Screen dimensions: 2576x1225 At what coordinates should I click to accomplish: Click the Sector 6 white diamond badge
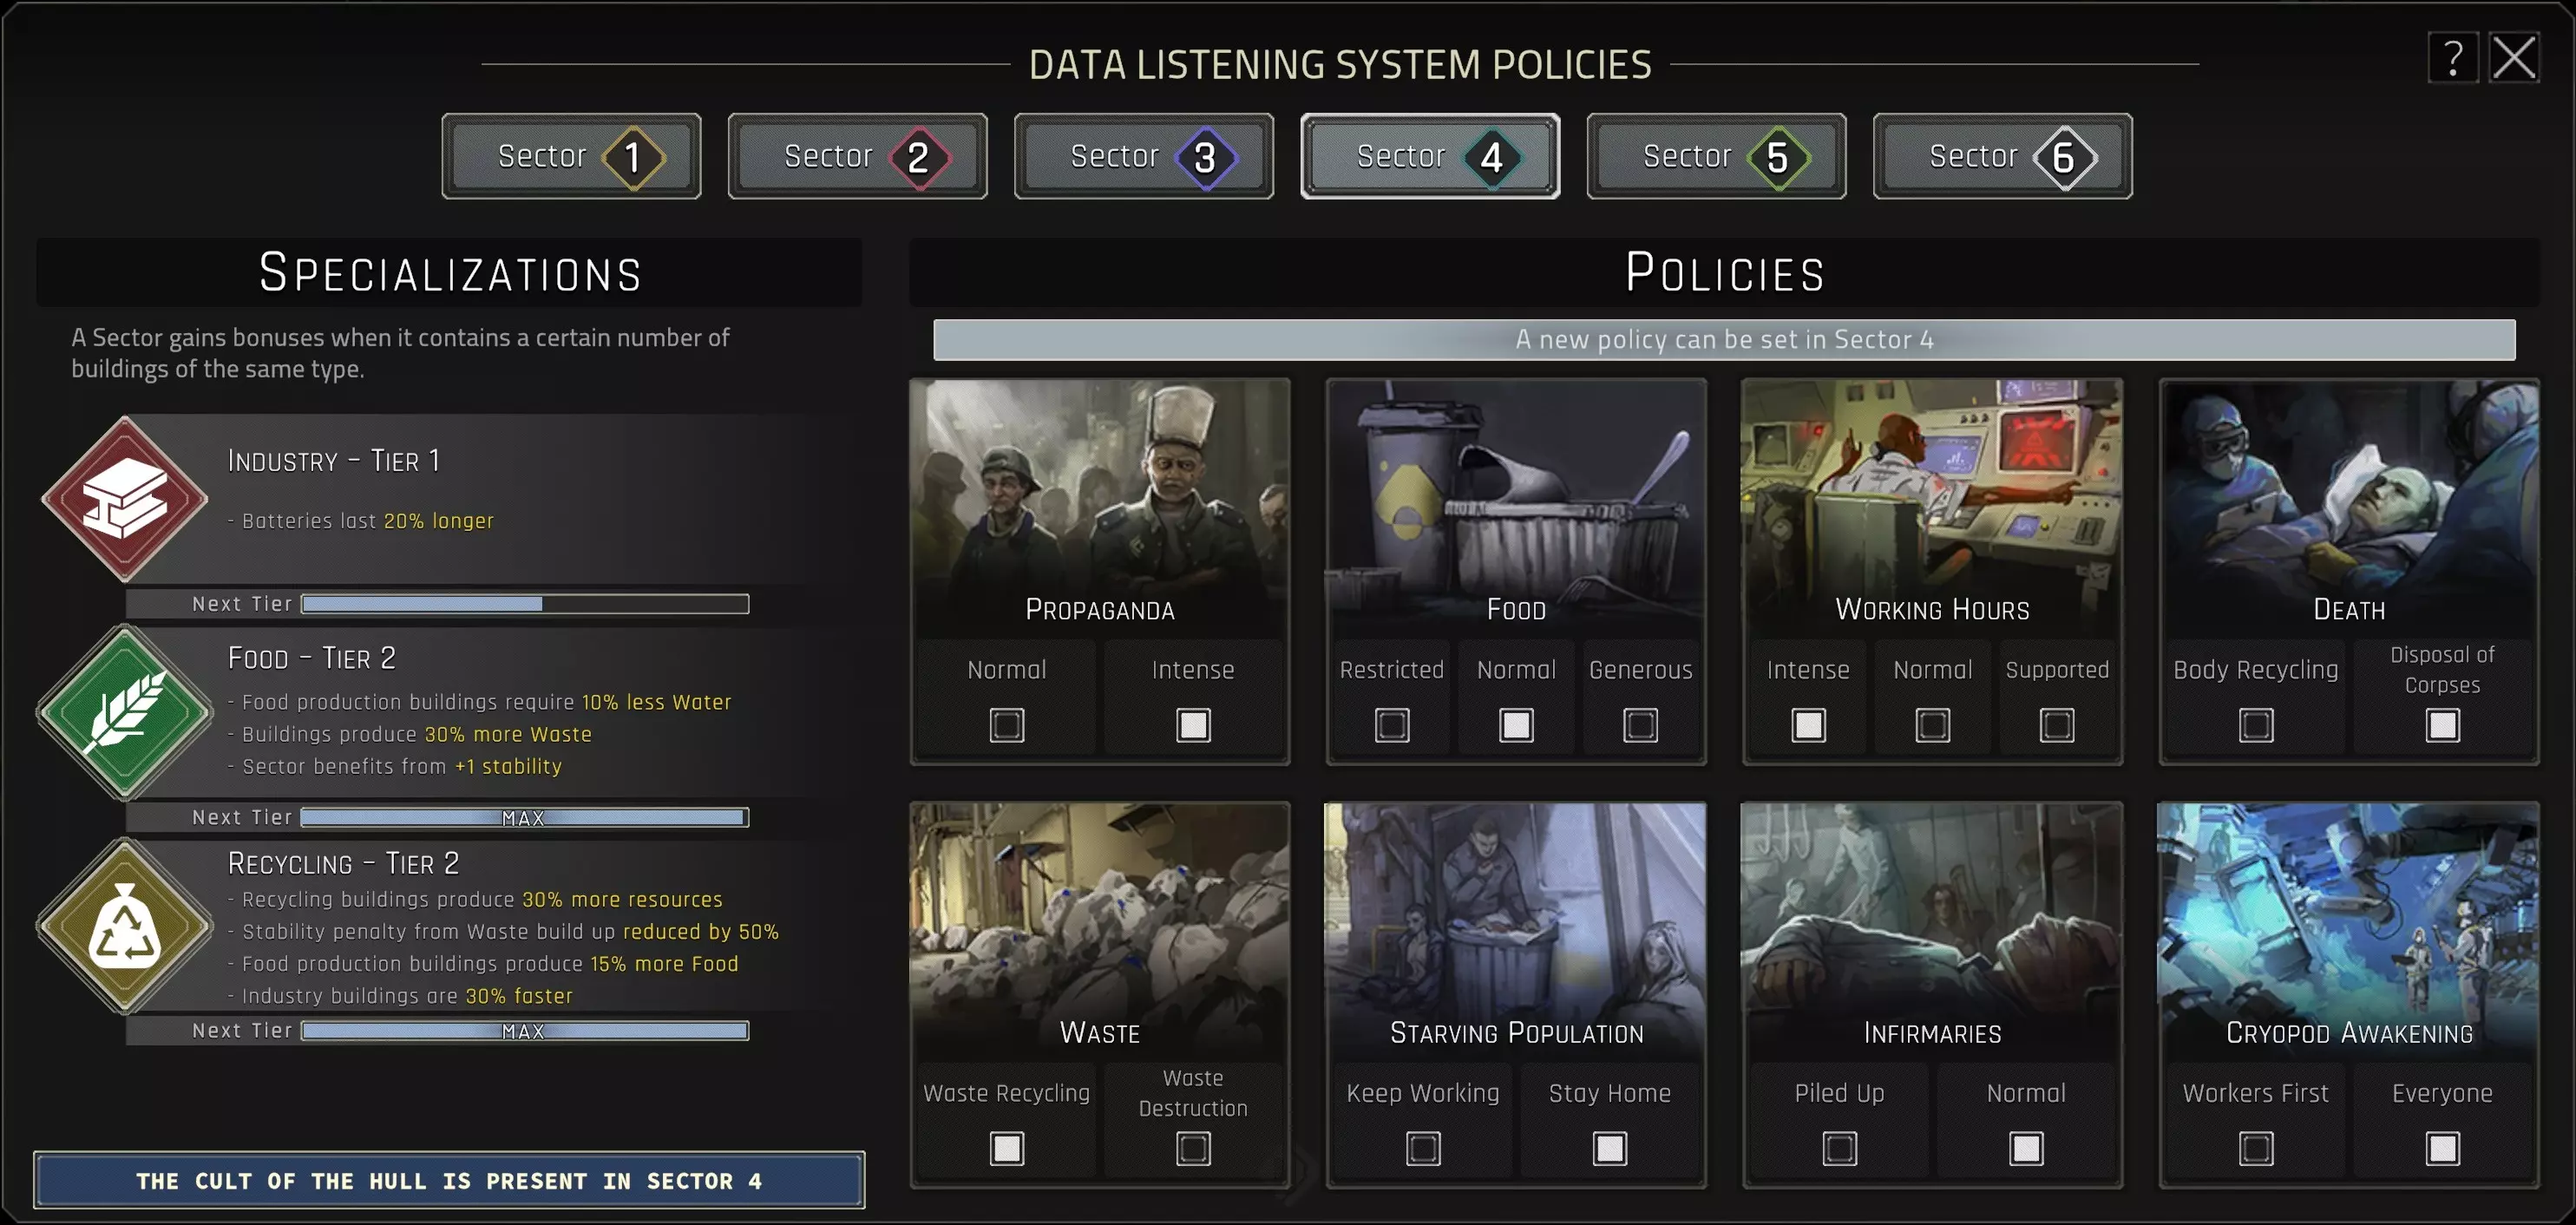2063,157
